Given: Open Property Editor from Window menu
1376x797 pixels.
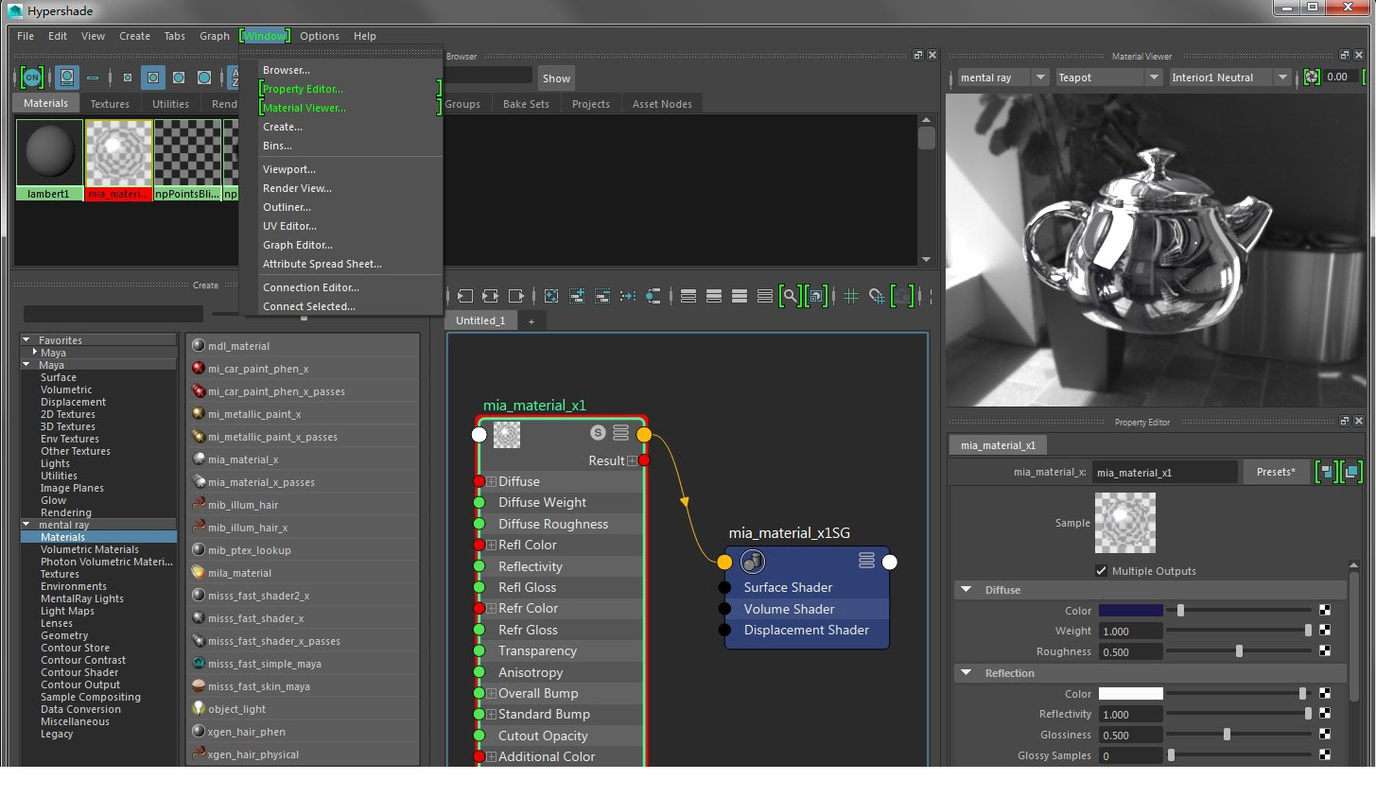Looking at the screenshot, I should 303,89.
